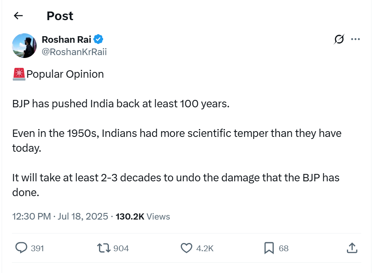The image size is (383, 273).
Task: Toggle the bookmark icon on the post
Action: (x=269, y=248)
